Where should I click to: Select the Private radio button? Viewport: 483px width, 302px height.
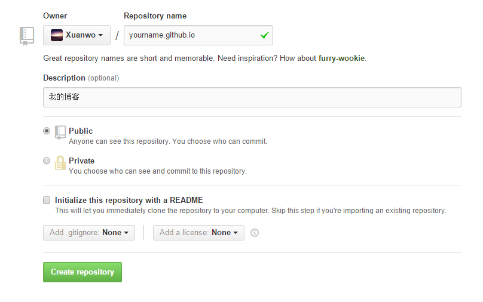47,161
